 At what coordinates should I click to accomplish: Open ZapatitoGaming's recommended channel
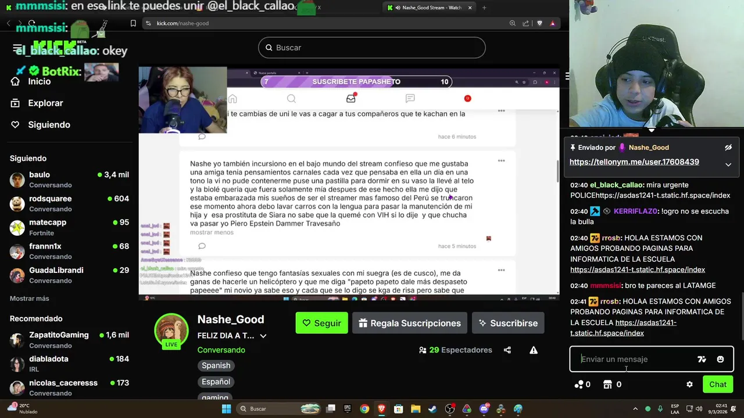point(69,340)
